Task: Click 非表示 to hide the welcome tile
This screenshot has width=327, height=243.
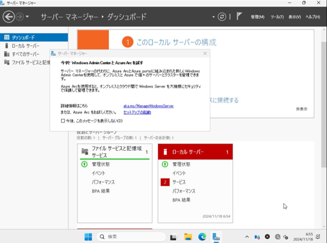Action: coord(302,109)
